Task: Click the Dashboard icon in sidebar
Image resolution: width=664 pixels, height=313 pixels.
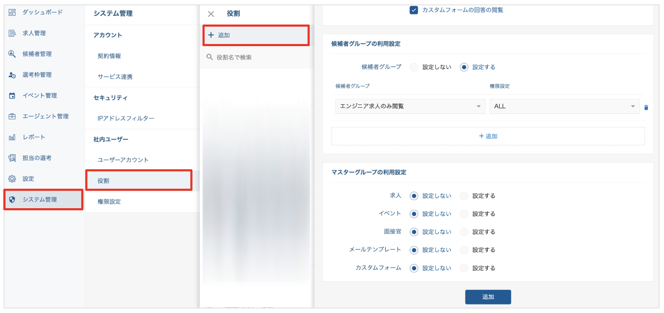Action: [12, 13]
